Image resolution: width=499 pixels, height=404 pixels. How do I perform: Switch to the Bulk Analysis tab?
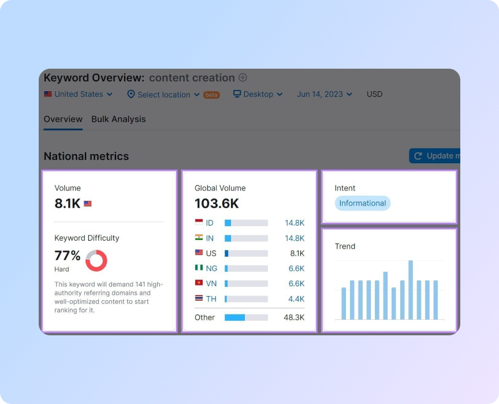click(118, 119)
